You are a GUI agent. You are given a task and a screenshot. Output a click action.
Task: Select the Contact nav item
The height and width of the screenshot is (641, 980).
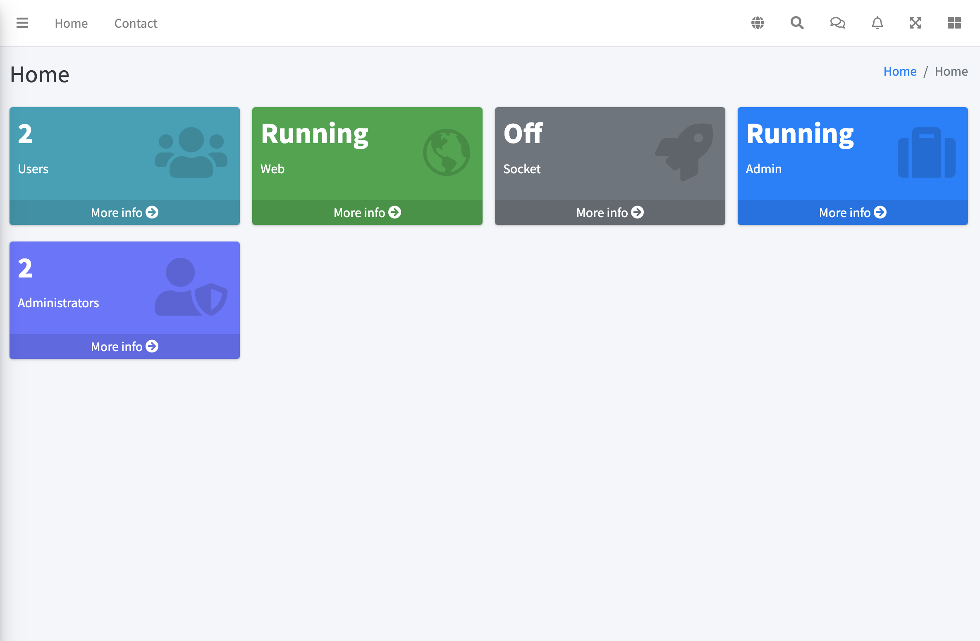tap(136, 24)
